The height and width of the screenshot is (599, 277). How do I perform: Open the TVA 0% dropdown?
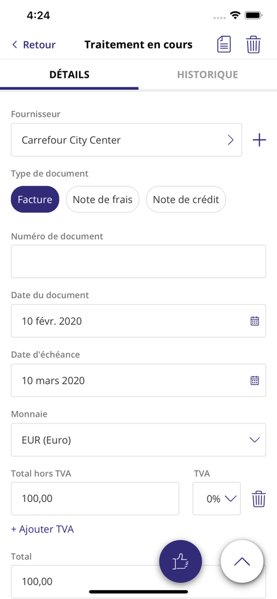click(x=216, y=498)
